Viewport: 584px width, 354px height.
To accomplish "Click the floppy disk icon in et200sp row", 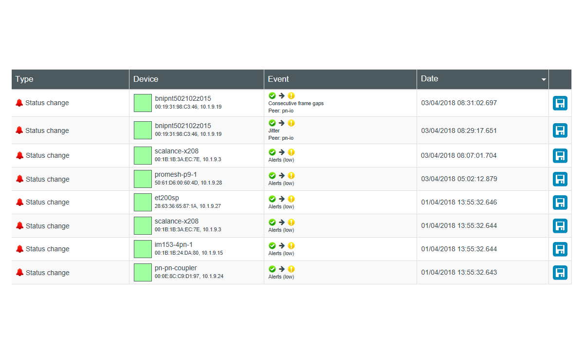I will click(x=560, y=203).
